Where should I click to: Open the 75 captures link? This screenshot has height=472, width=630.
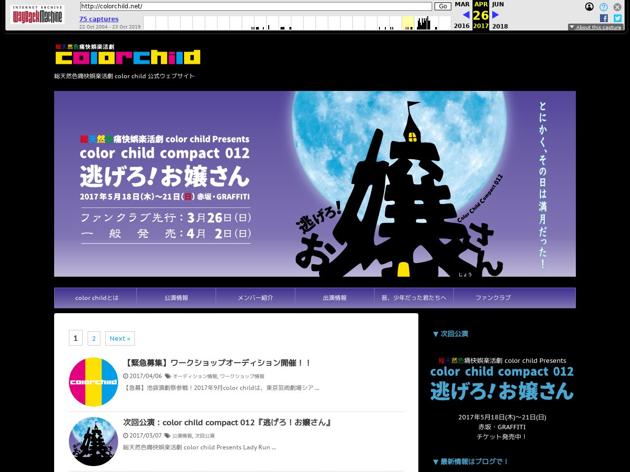pyautogui.click(x=99, y=19)
